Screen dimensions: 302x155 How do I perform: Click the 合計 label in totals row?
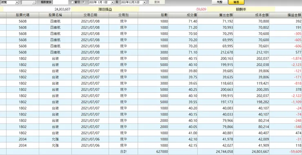(123, 152)
